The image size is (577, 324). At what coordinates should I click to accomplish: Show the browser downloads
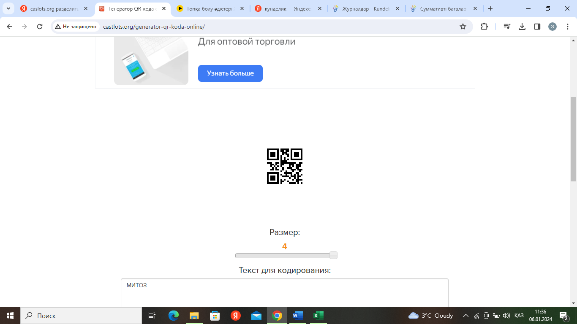pyautogui.click(x=522, y=27)
